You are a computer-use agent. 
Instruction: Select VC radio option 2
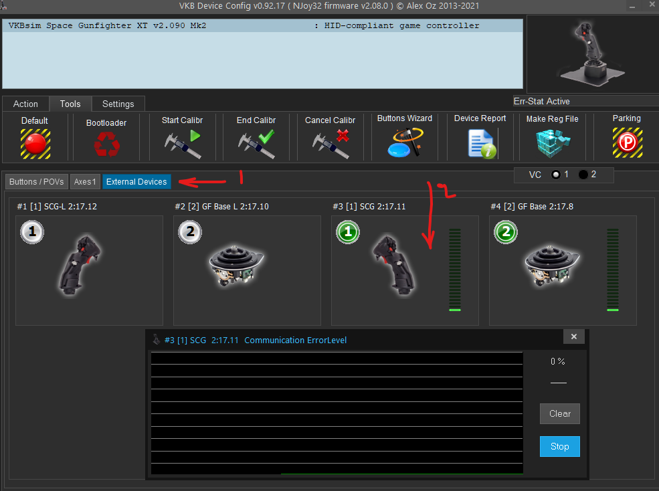click(x=583, y=175)
